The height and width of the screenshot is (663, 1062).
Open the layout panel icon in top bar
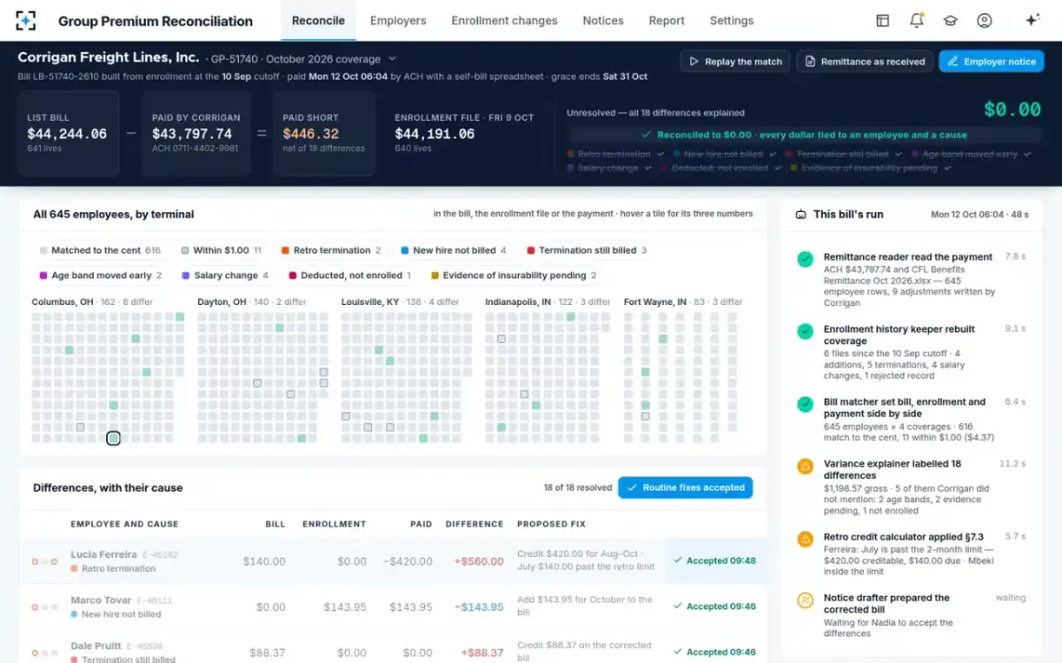[x=882, y=20]
